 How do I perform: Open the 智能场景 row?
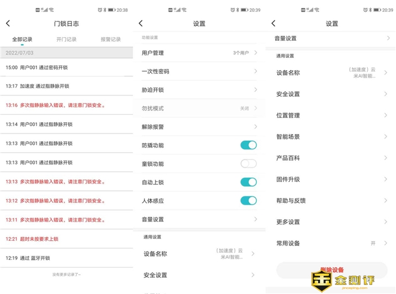[332, 137]
